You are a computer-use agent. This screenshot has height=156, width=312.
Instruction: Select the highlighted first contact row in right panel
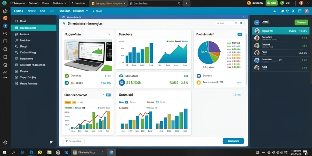281,31
